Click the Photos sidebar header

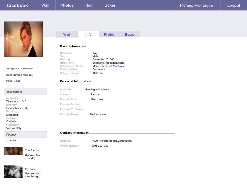pyautogui.click(x=26, y=135)
